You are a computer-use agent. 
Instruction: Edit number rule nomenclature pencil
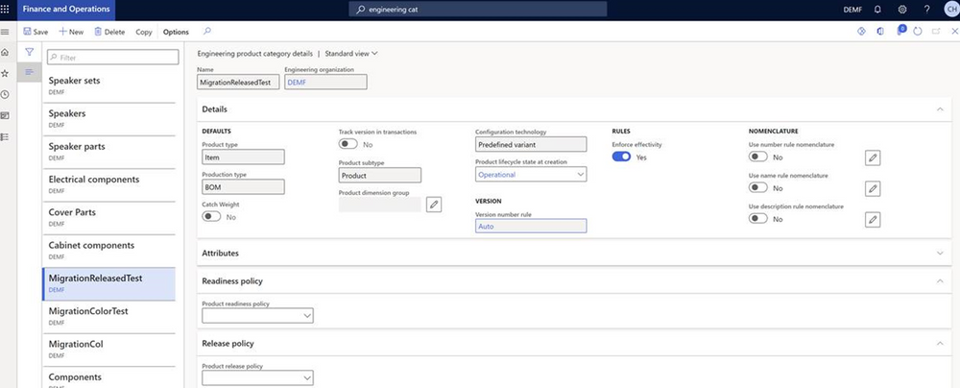(x=873, y=158)
